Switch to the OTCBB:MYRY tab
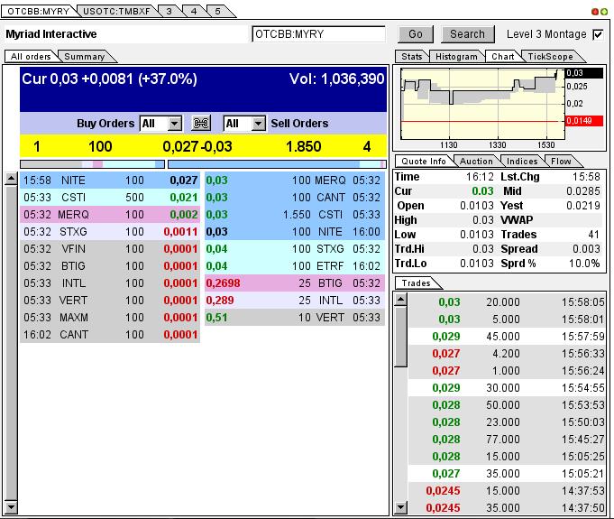The image size is (614, 519). tap(39, 11)
